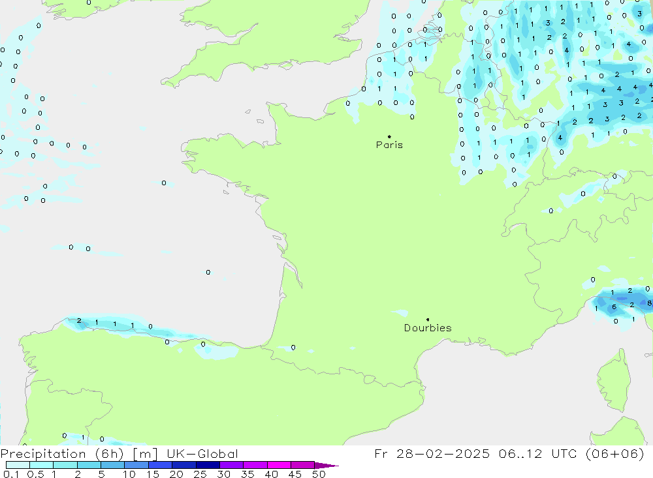653x478 pixels.
Task: Click the 'Precipitation (6h)' title text
Action: 62,454
